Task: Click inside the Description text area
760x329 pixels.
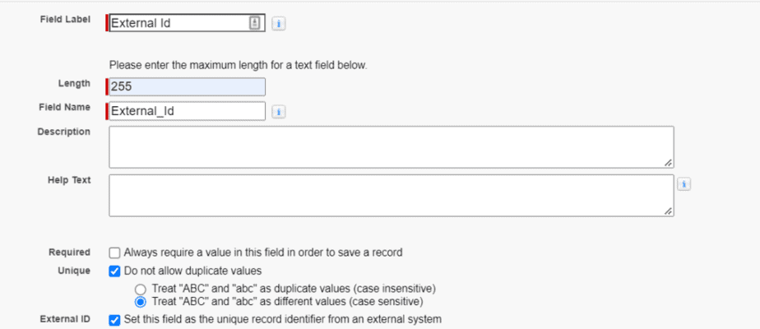Action: pos(391,147)
